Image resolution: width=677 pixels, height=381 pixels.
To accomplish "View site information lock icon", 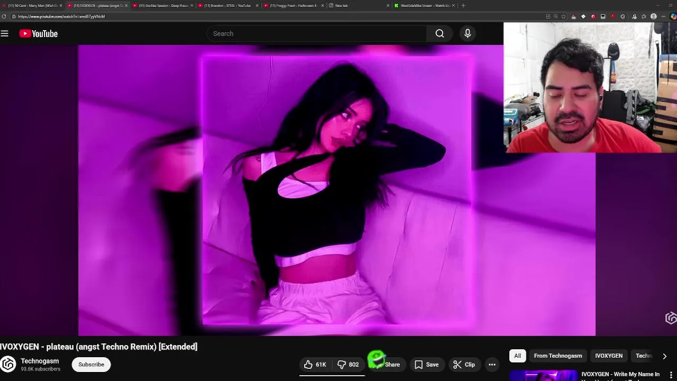I will click(x=13, y=16).
